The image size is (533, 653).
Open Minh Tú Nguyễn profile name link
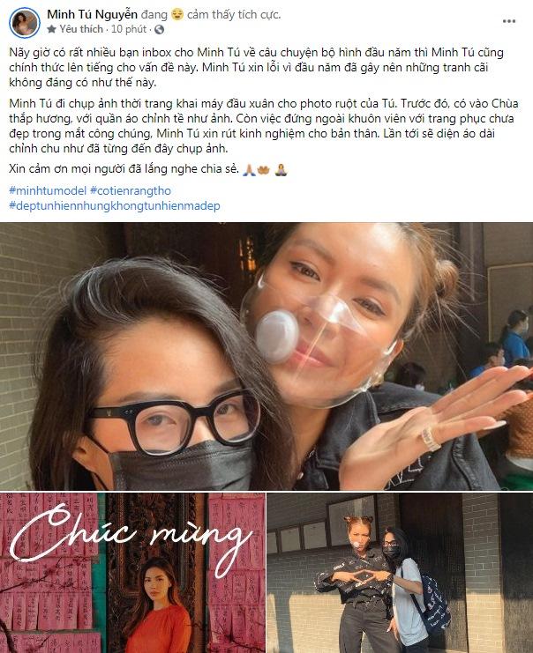(x=92, y=15)
